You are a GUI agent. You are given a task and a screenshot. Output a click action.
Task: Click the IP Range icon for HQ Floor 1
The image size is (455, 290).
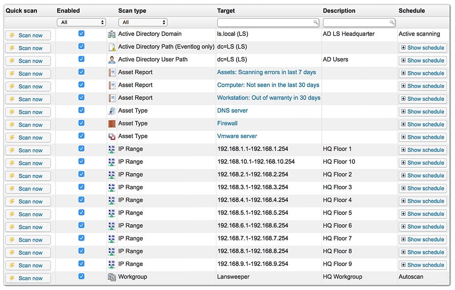[x=112, y=149]
